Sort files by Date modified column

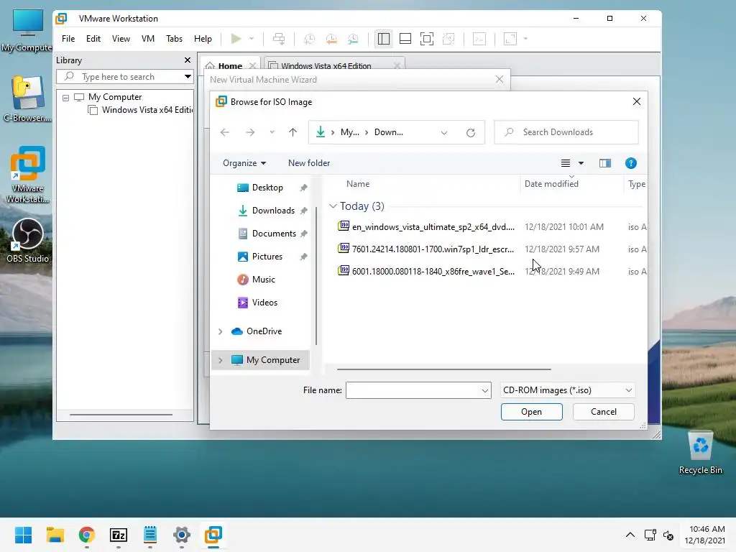coord(551,184)
